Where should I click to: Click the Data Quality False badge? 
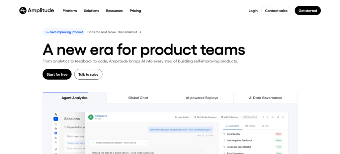pyautogui.click(x=278, y=134)
